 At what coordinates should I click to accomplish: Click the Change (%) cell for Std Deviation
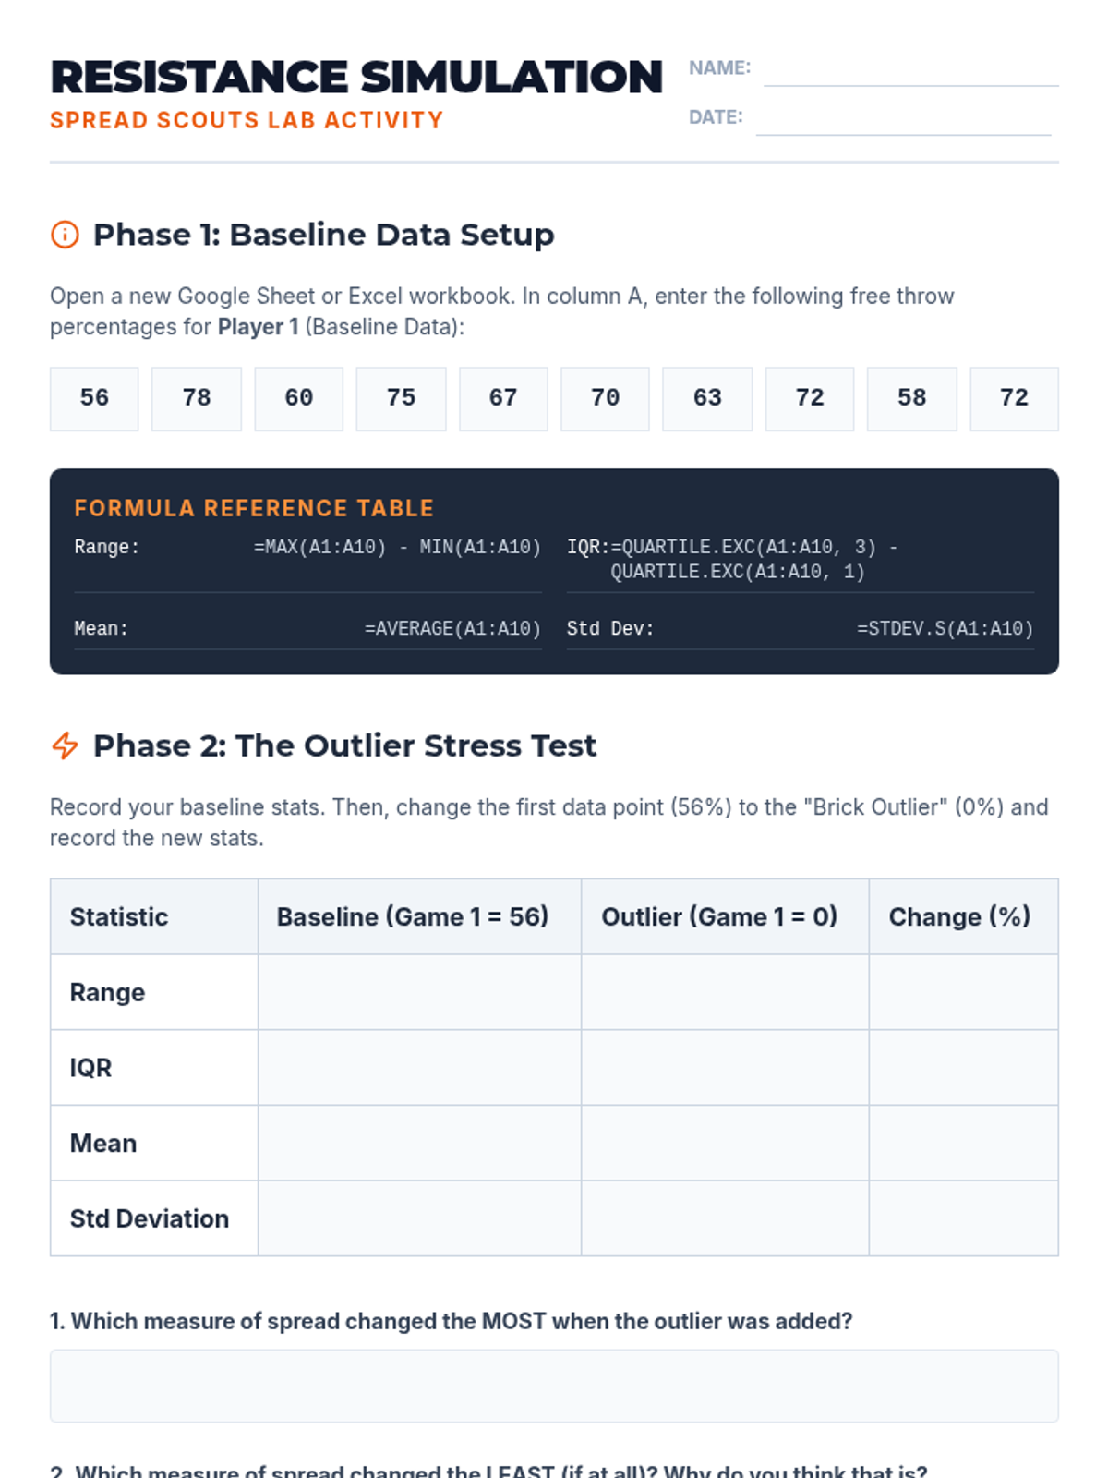coord(963,1218)
